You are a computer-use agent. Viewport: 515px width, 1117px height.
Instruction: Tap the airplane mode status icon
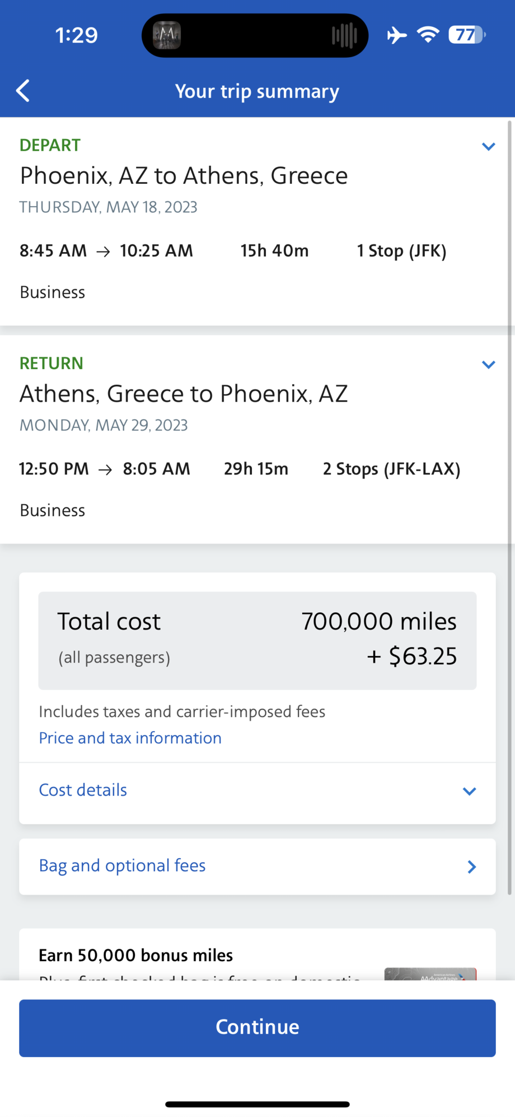click(x=397, y=35)
